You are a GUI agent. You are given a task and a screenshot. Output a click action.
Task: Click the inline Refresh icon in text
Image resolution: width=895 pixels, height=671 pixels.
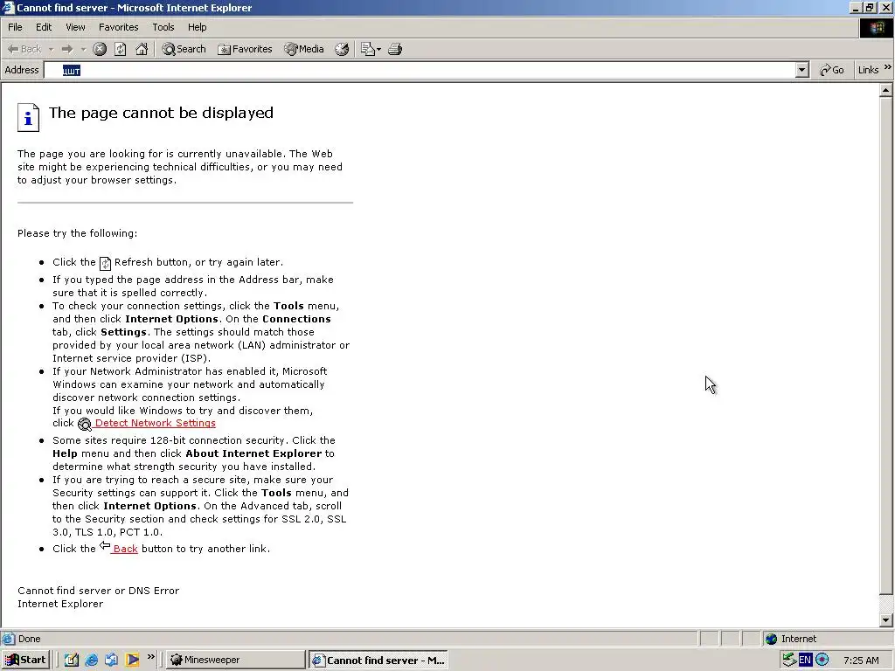tap(105, 263)
